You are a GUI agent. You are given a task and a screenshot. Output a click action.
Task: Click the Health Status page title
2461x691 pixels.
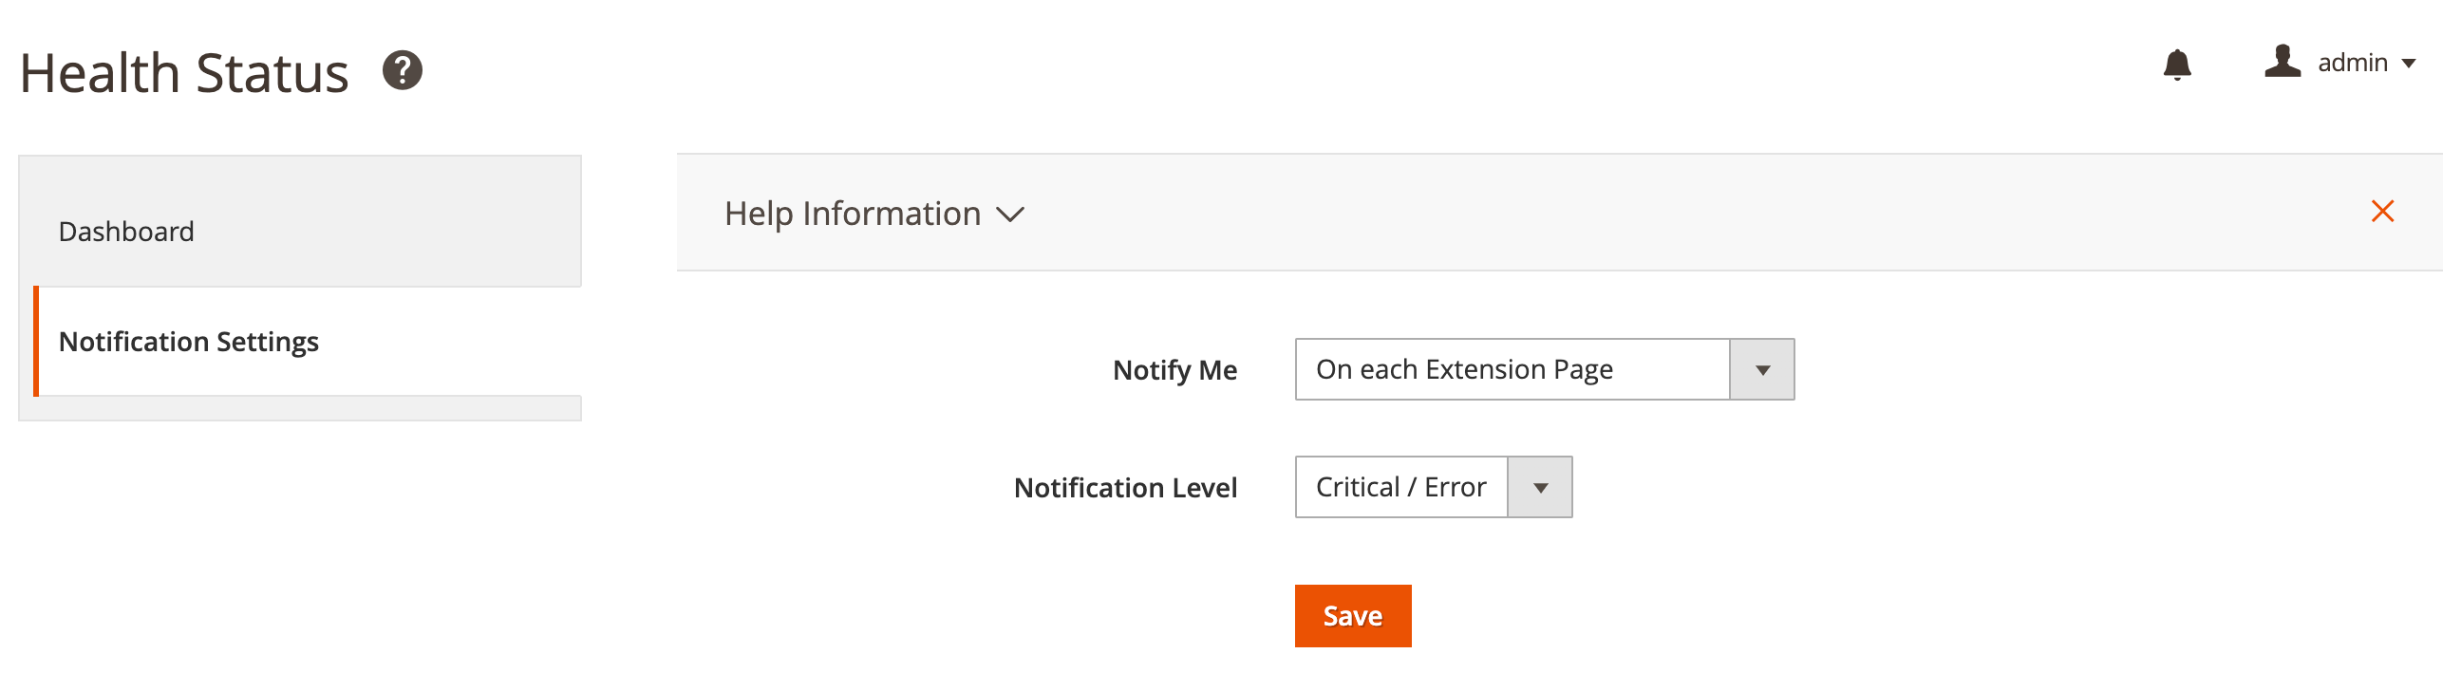point(184,73)
